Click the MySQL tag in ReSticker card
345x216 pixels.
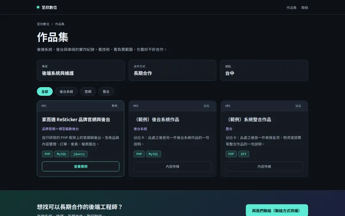coord(62,154)
